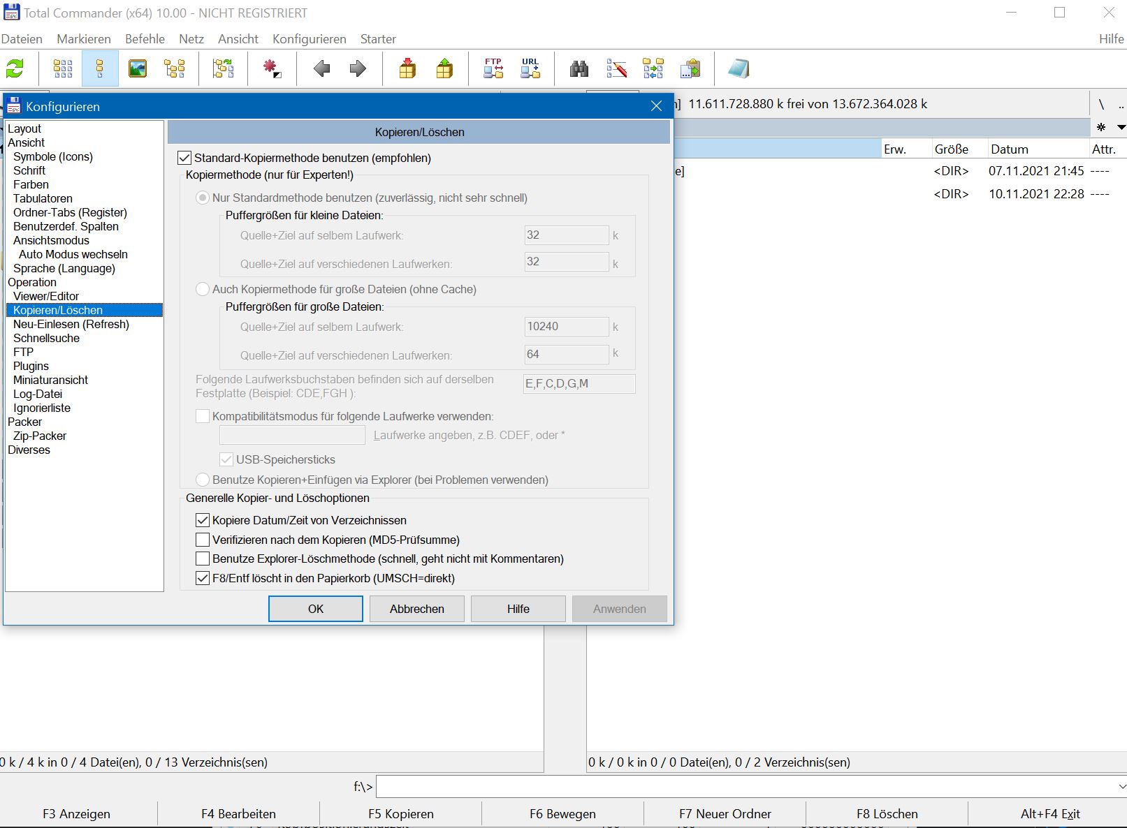Select Nur Standardmethode benutzen radio button
This screenshot has width=1127, height=828.
[203, 198]
